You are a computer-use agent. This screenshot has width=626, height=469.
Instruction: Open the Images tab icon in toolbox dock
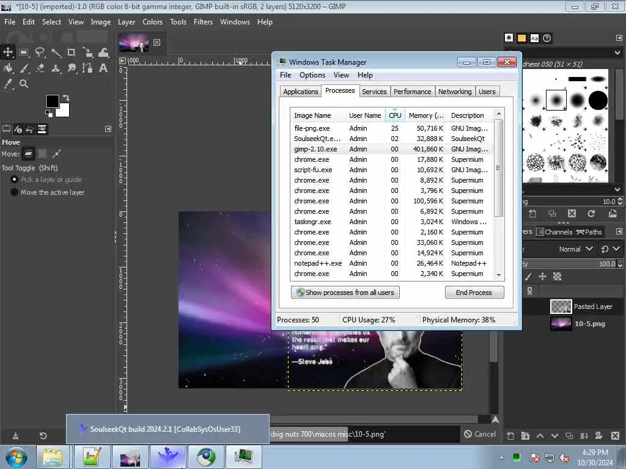(42, 129)
